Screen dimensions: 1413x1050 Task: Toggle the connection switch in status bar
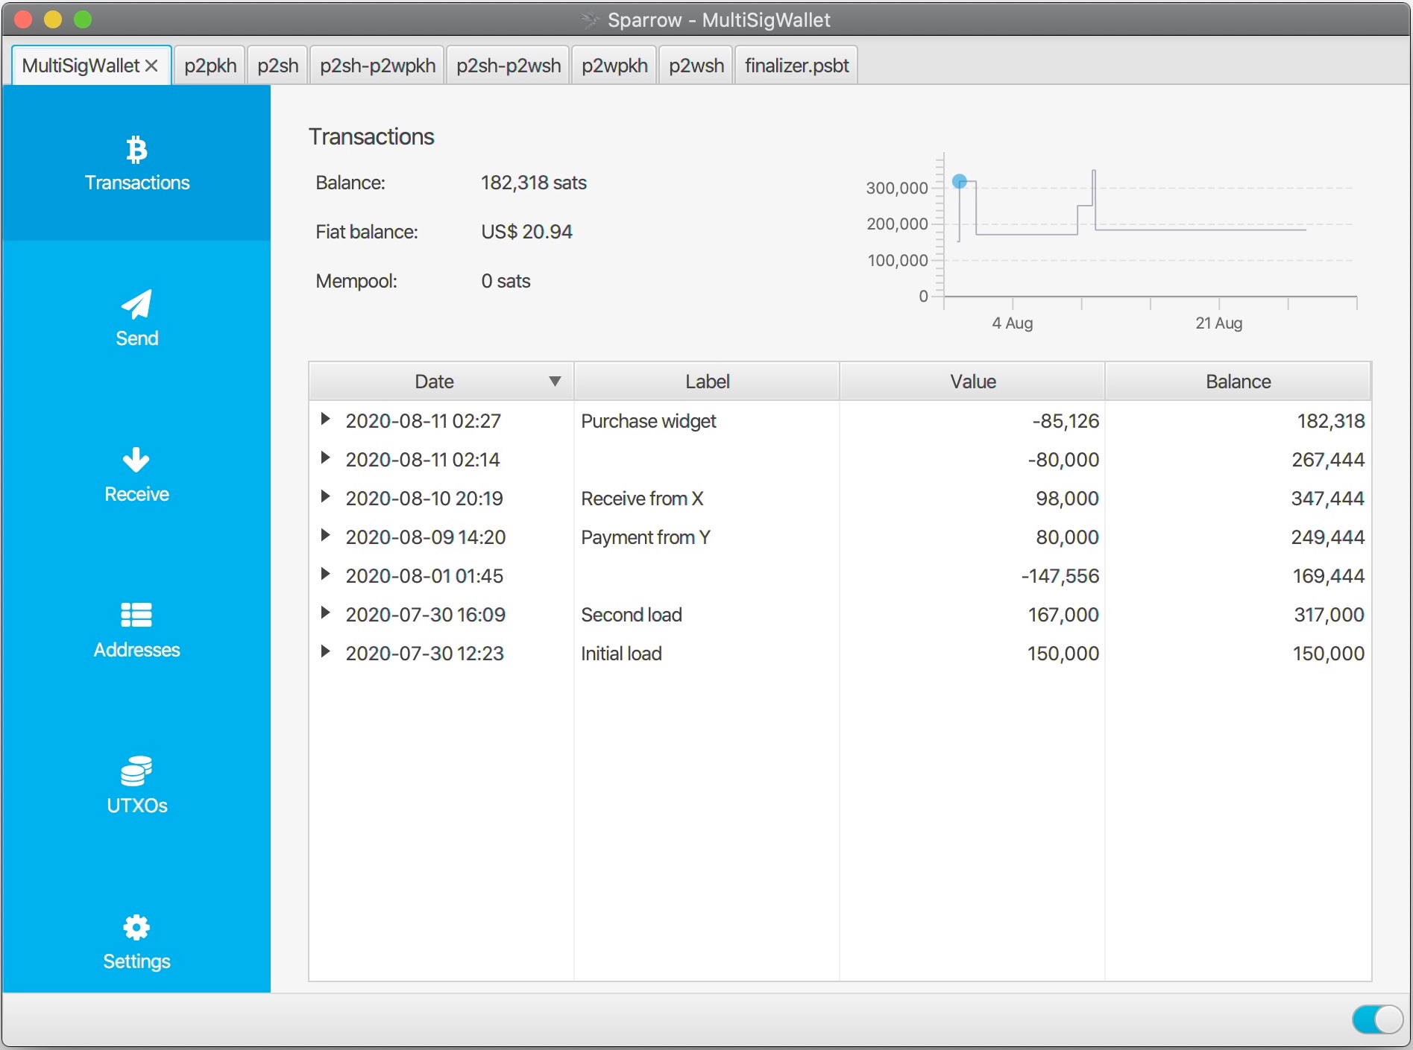tap(1377, 1019)
